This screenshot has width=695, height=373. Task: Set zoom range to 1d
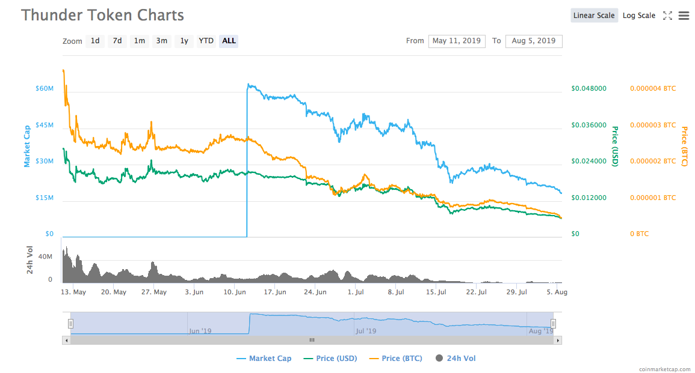pyautogui.click(x=95, y=41)
